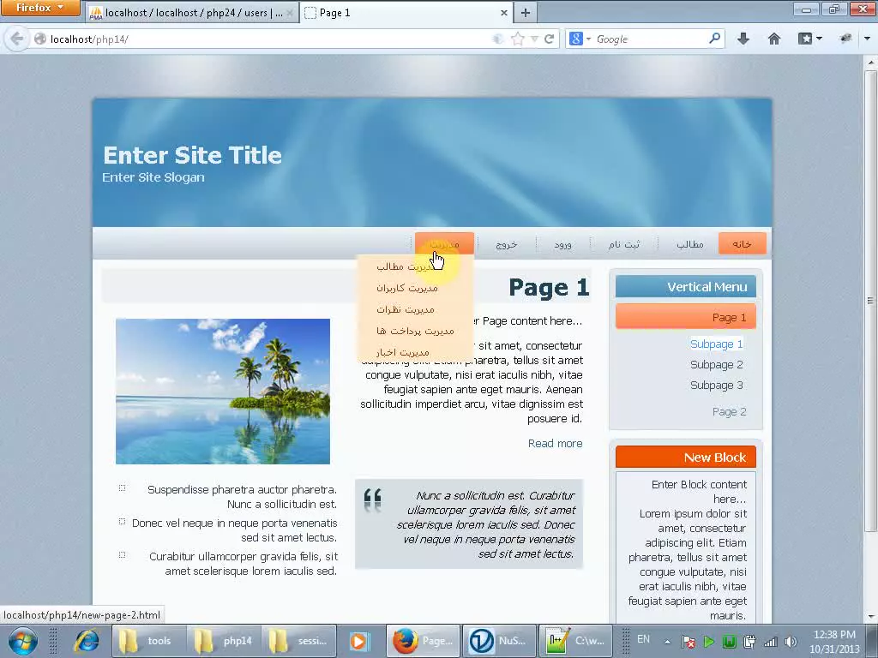
Task: Click the network signal tray icon
Action: (771, 641)
